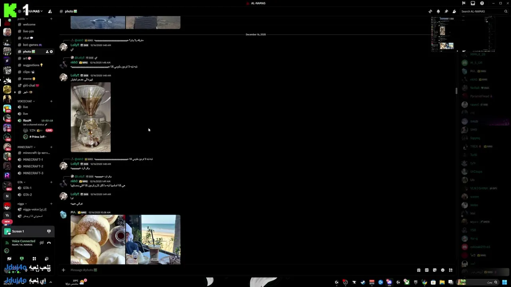Join the MINECRAFT-2 voice channel
511x287 pixels.
point(34,166)
